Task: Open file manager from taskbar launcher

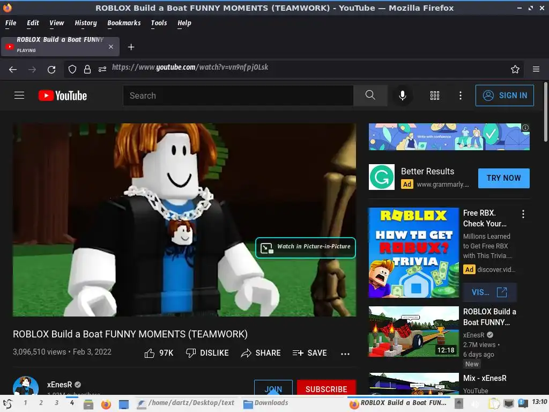Action: click(x=88, y=404)
